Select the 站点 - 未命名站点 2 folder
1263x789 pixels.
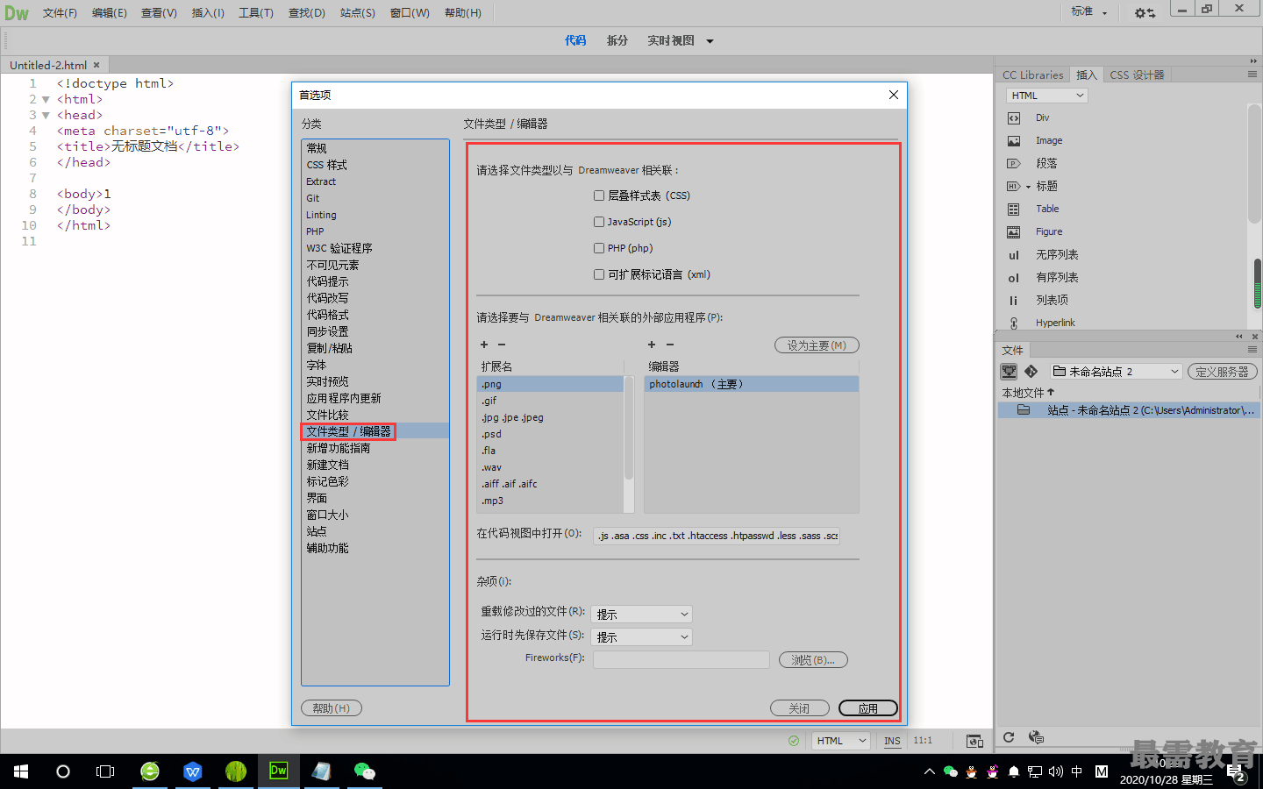(1130, 410)
